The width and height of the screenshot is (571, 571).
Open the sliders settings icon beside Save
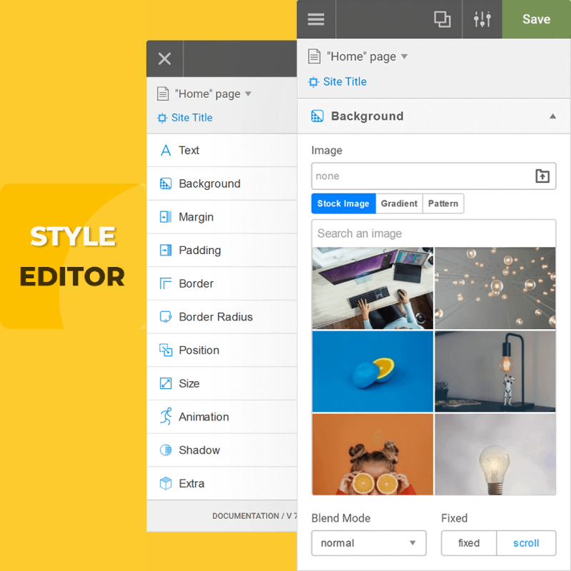[482, 19]
